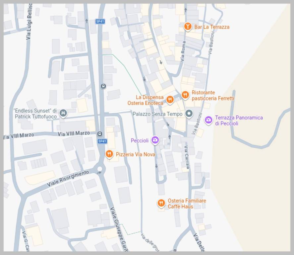Open the Pizzeria Via Nova restaurant pin
This screenshot has height=255, width=294.
(109, 154)
